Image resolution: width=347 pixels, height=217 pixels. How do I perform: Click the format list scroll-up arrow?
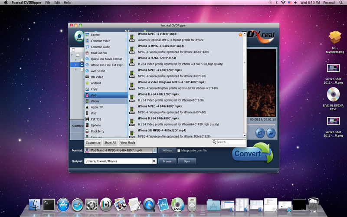pos(245,34)
